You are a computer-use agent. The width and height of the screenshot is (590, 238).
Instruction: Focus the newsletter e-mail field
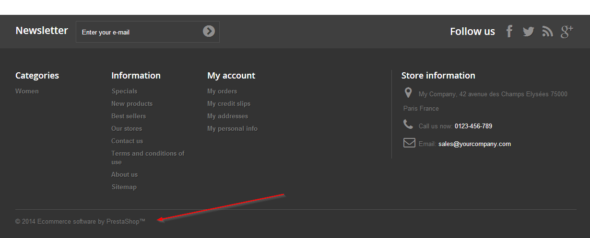click(x=139, y=32)
